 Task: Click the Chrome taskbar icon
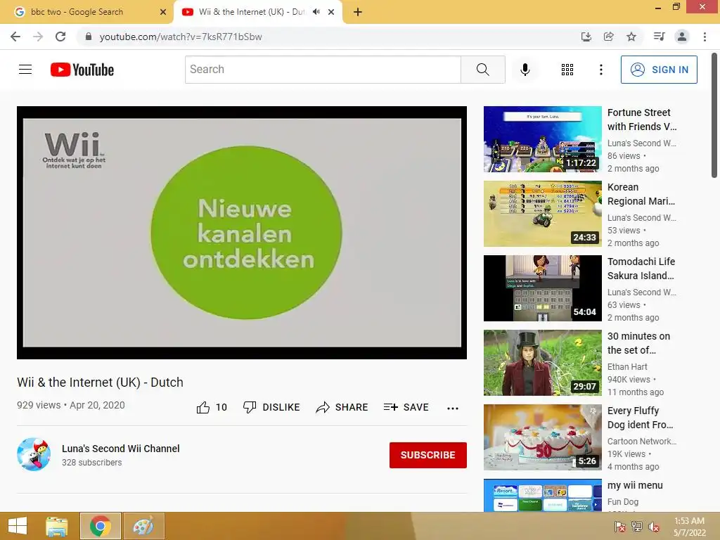(100, 526)
